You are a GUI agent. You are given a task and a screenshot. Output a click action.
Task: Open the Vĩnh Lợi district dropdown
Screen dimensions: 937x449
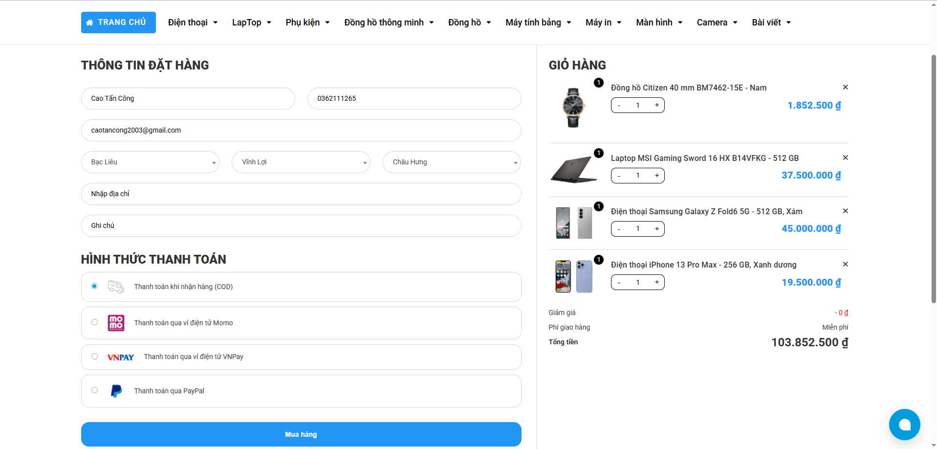(301, 162)
